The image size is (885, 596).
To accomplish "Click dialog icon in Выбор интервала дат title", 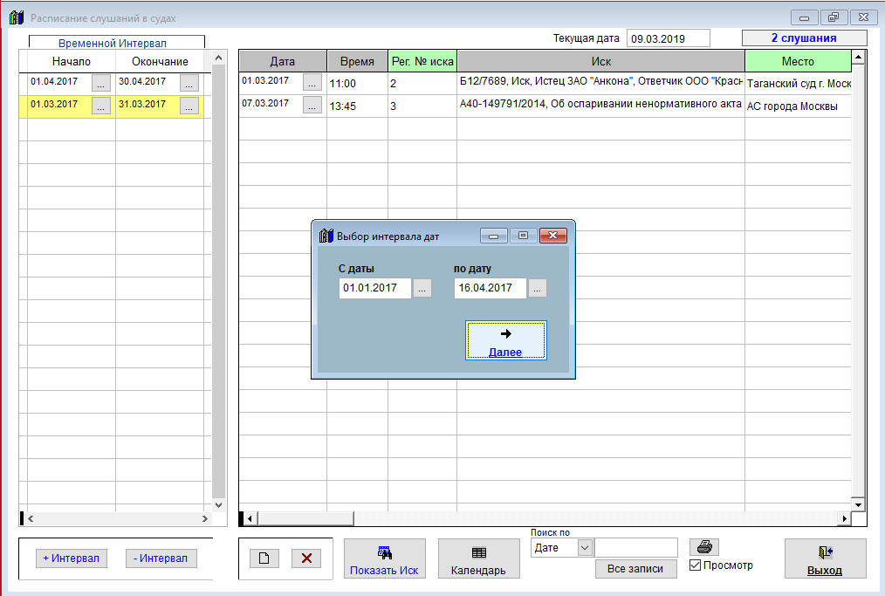I will coord(326,236).
